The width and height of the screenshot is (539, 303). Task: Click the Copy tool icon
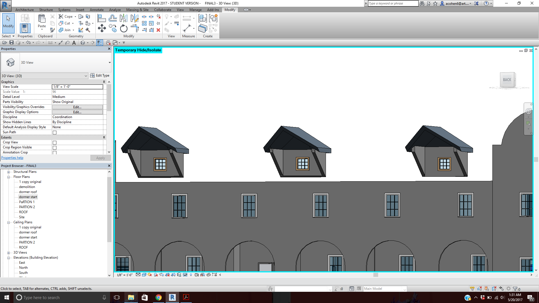tap(113, 28)
